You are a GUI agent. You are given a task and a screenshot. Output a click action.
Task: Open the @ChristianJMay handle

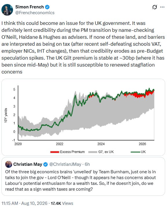point(65,164)
